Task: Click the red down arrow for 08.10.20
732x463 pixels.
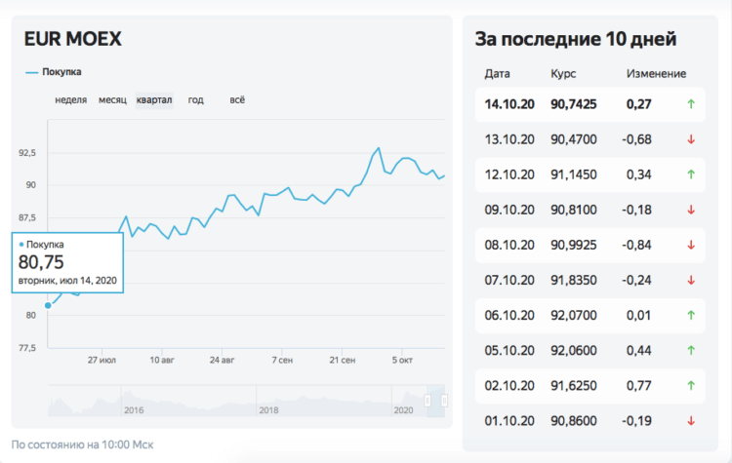Action: tap(691, 245)
